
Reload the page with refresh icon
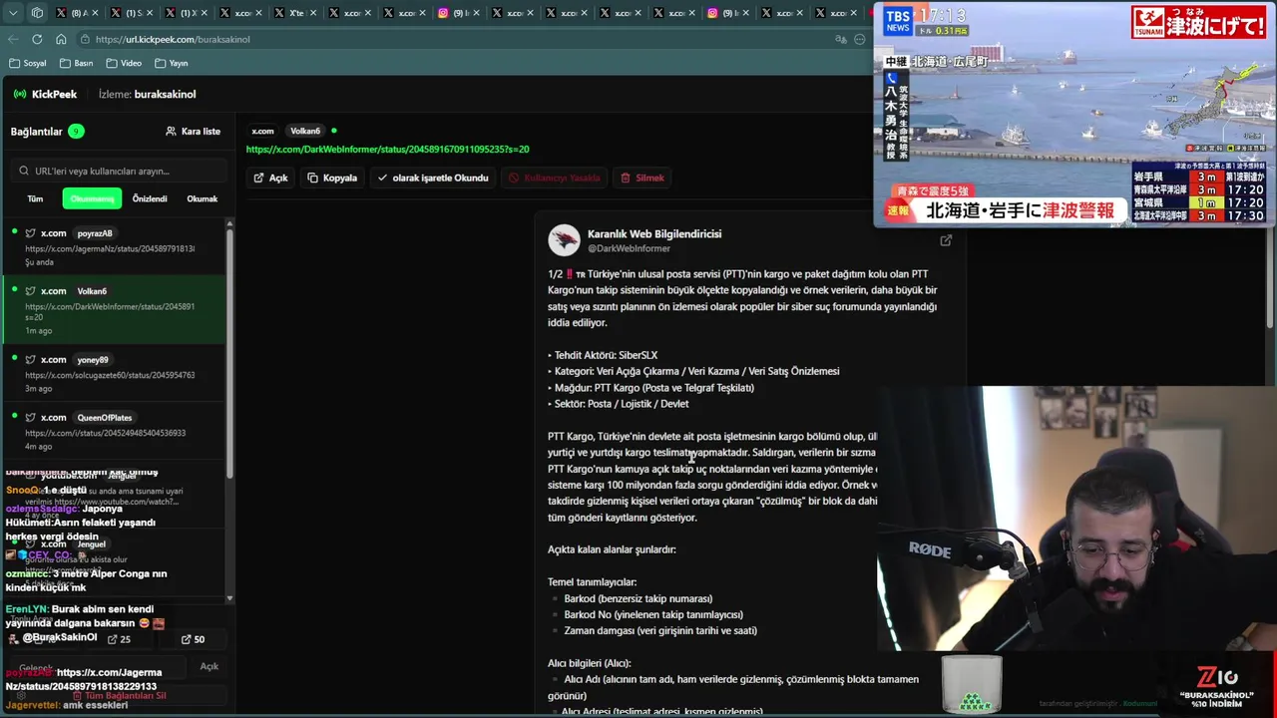37,39
